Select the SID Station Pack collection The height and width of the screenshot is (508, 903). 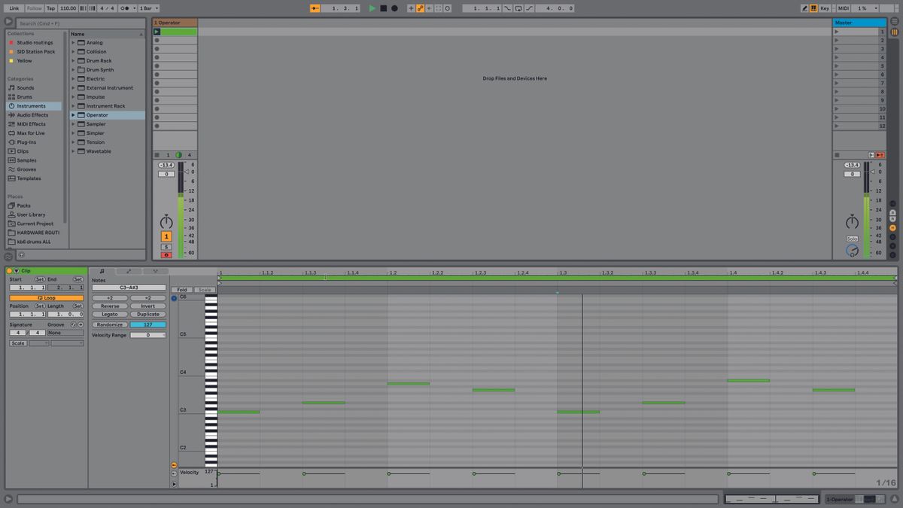[x=36, y=52]
